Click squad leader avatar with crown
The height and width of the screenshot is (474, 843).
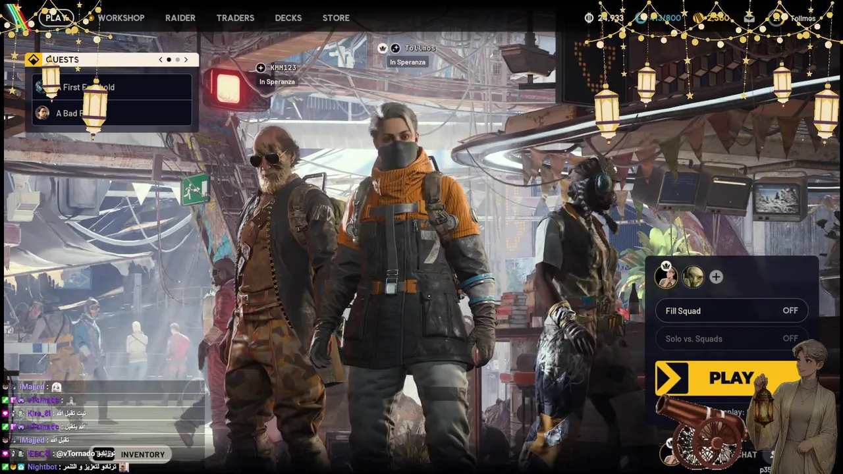point(666,277)
